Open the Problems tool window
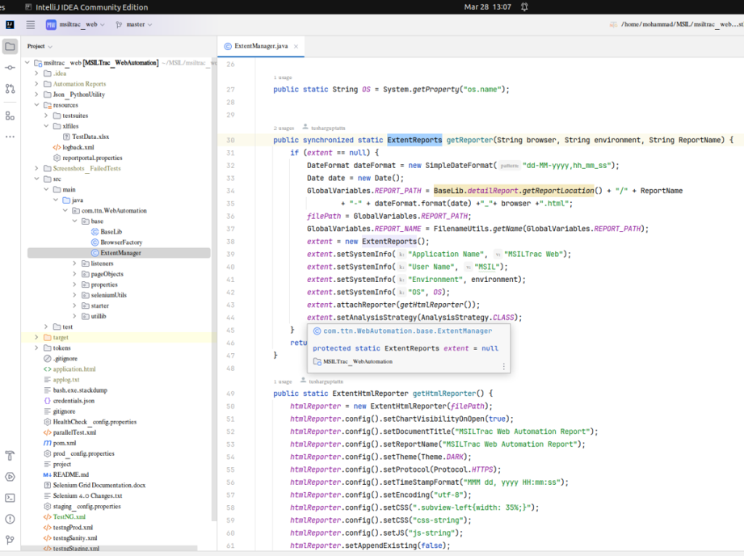This screenshot has height=556, width=744. [10, 520]
